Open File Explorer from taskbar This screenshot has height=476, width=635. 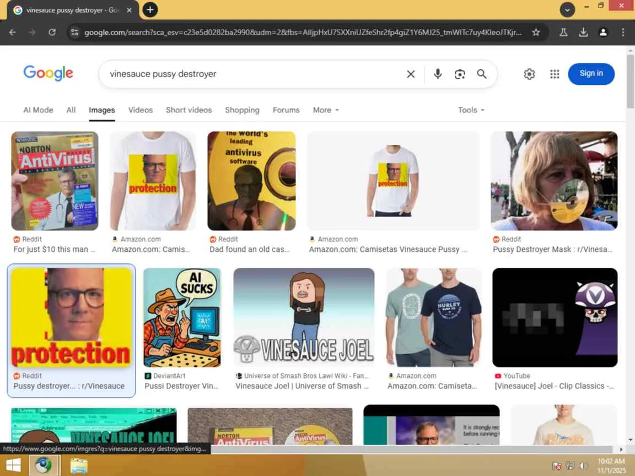(79, 466)
